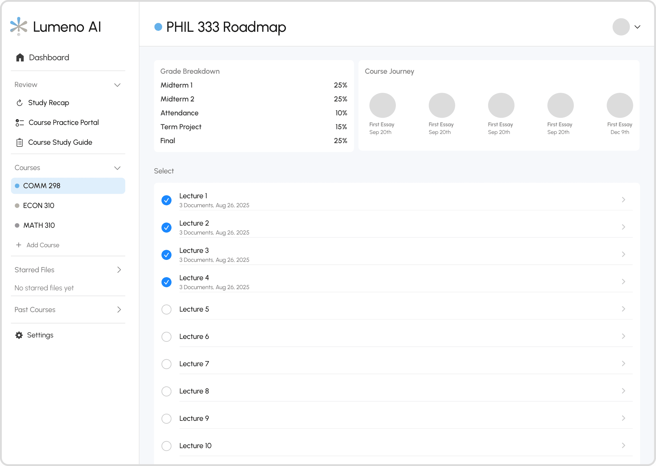
Task: Click the plus icon beside Add Course
Action: coord(19,245)
